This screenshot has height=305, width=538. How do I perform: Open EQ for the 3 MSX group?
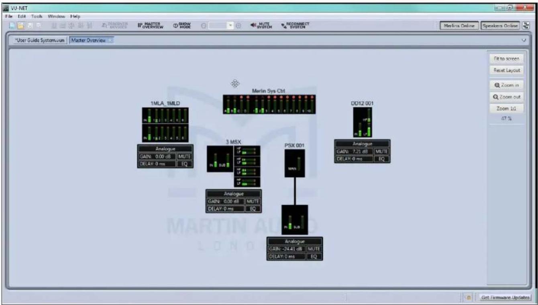point(253,209)
